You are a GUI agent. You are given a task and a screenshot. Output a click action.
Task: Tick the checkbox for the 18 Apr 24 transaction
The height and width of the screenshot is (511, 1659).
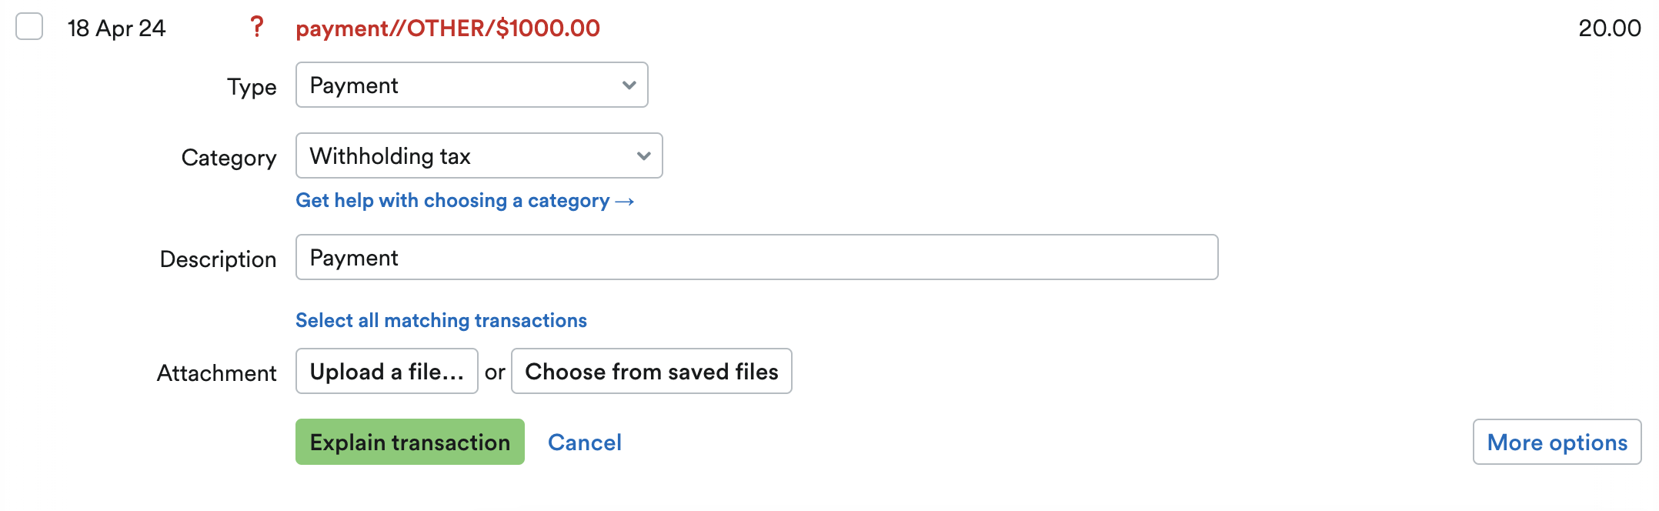(29, 27)
